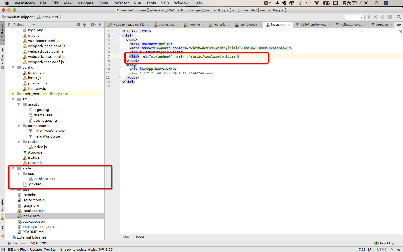Click the head breadcrumb below the editor
This screenshot has width=403, height=252.
(140, 237)
